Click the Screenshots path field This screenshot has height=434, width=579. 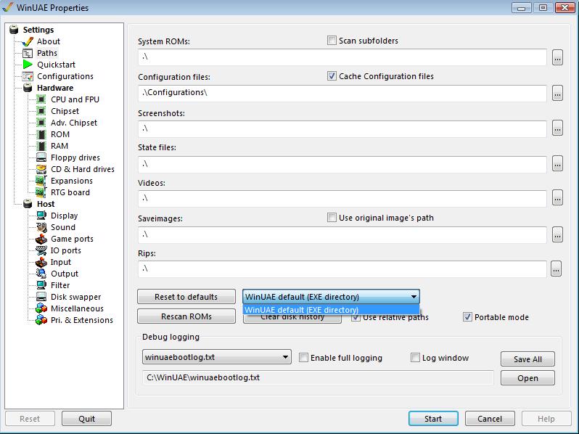click(x=342, y=128)
